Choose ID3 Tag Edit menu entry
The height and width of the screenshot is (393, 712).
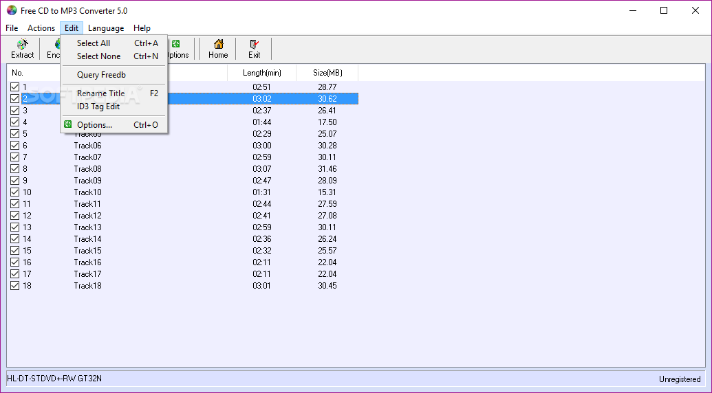point(114,106)
